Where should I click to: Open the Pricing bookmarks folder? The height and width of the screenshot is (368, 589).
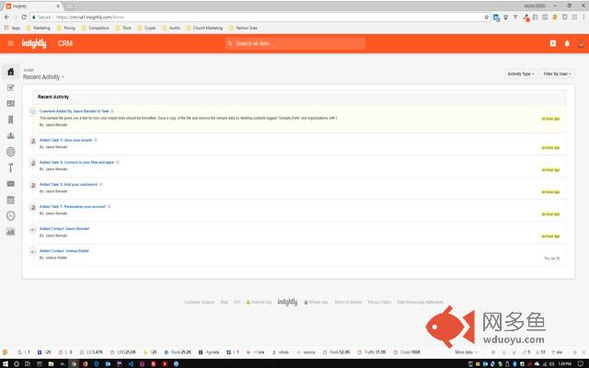click(65, 28)
